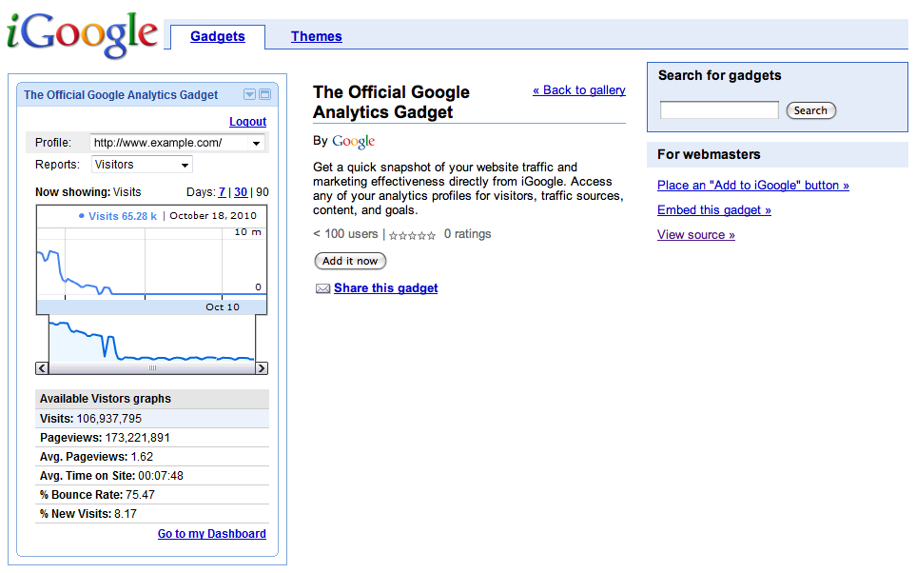Click the Oct 10 timeline marker
The height and width of the screenshot is (573, 916).
point(223,306)
